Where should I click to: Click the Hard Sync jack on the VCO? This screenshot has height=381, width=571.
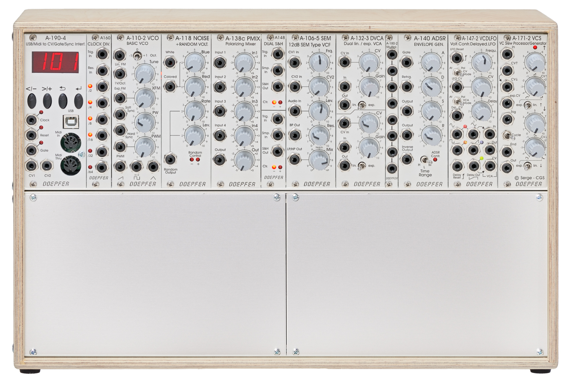120,130
